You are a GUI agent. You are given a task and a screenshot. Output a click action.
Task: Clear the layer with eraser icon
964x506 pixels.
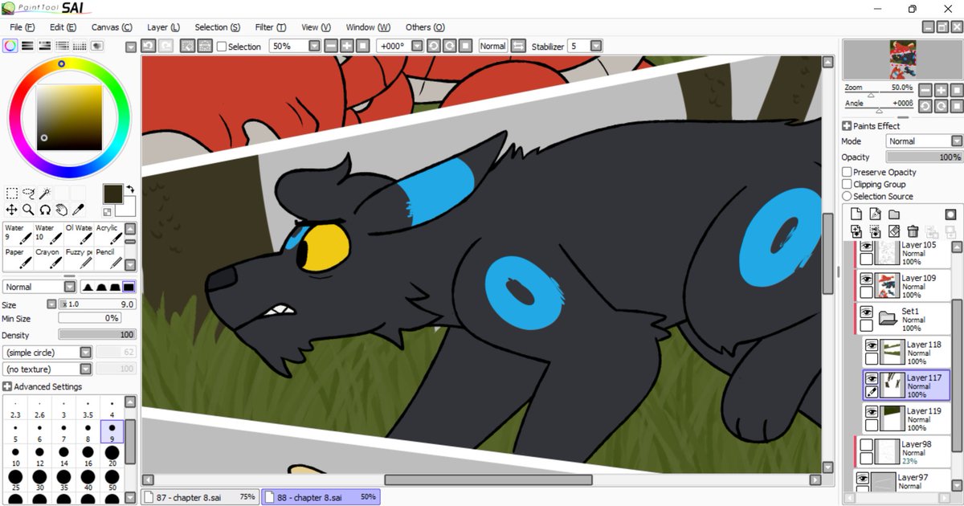click(x=894, y=231)
